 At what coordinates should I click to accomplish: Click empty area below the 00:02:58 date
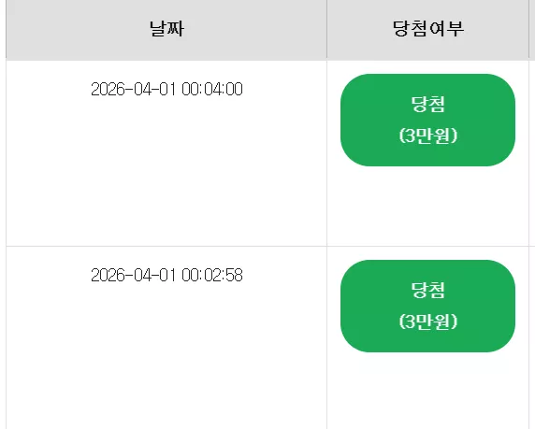pos(166,356)
